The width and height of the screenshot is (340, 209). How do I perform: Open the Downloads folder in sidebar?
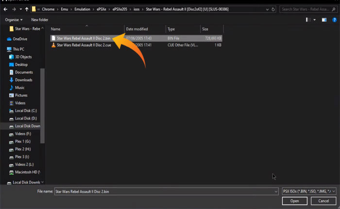pyautogui.click(x=23, y=80)
